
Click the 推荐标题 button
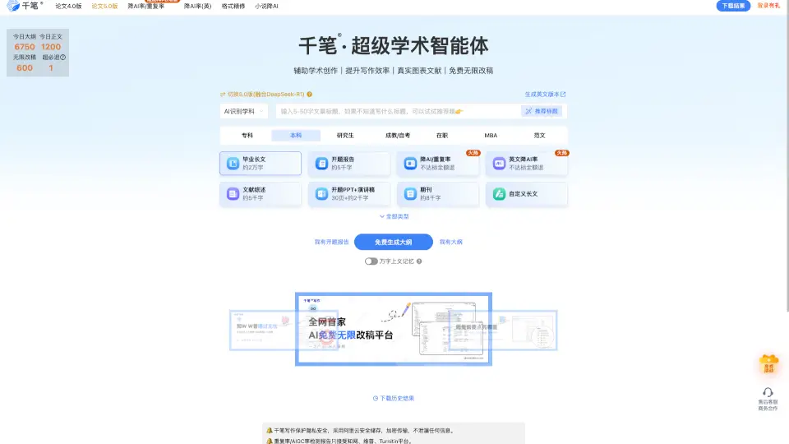click(x=542, y=111)
